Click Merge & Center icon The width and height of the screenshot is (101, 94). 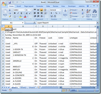(45, 13)
